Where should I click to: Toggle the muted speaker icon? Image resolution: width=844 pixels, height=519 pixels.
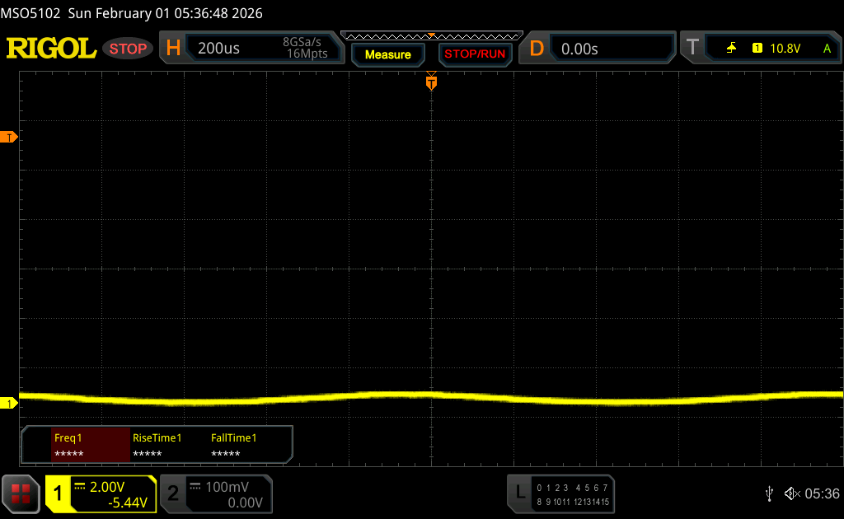point(791,493)
